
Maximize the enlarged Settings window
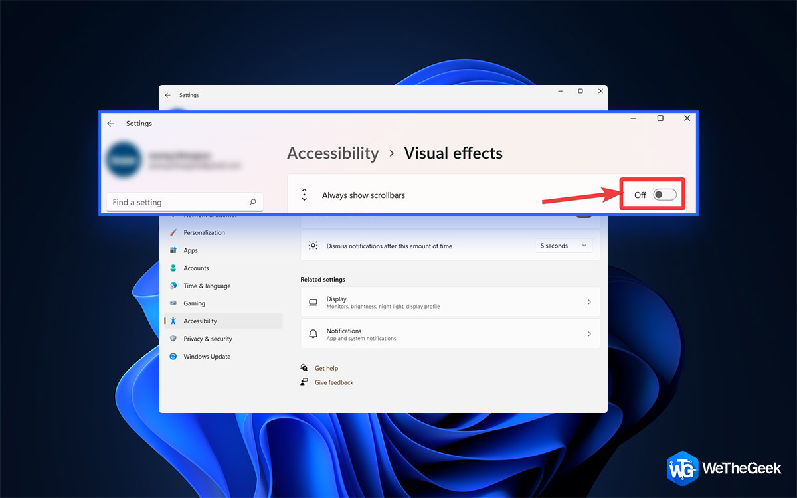coord(660,118)
